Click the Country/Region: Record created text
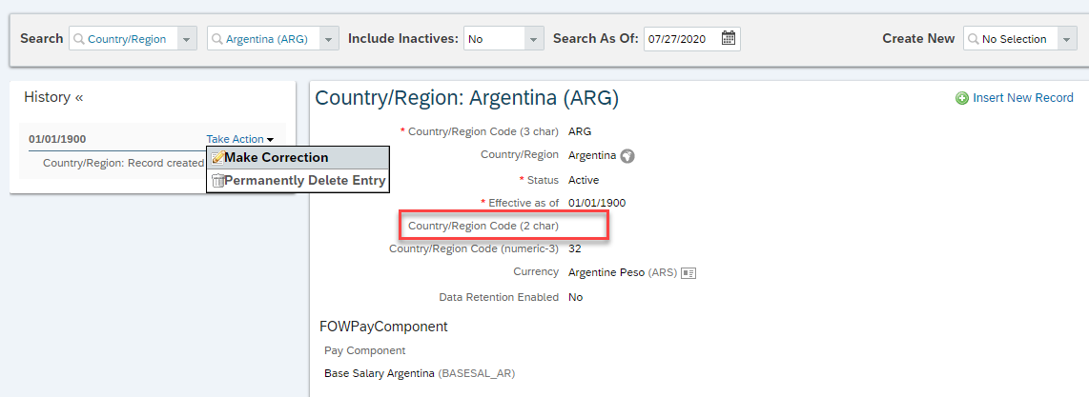This screenshot has height=397, width=1089. pos(124,164)
